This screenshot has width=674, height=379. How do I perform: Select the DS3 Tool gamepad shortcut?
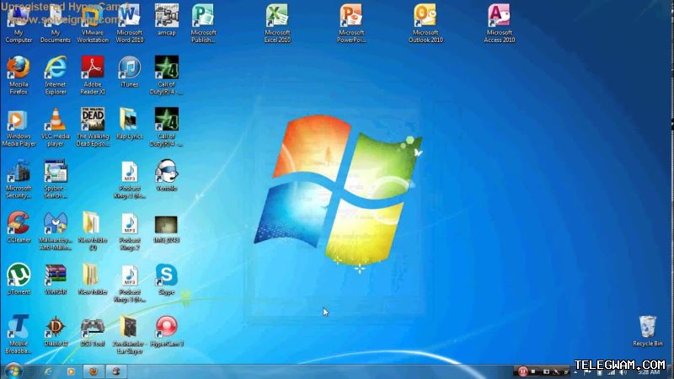point(93,331)
